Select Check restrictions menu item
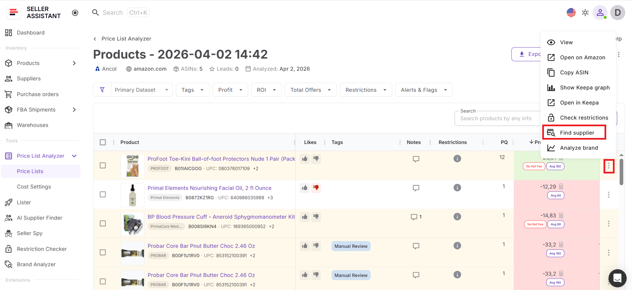Image resolution: width=632 pixels, height=290 pixels. point(578,118)
